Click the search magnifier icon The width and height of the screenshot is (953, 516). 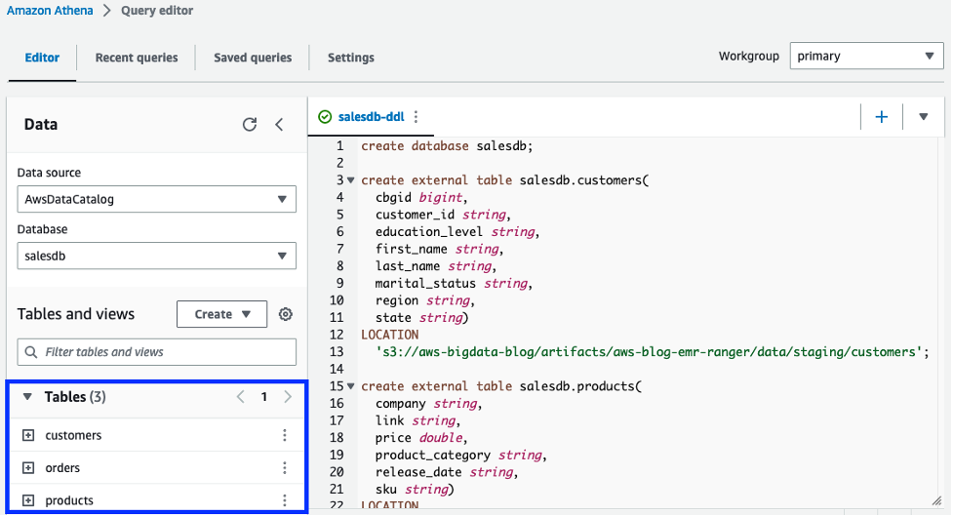pos(31,352)
